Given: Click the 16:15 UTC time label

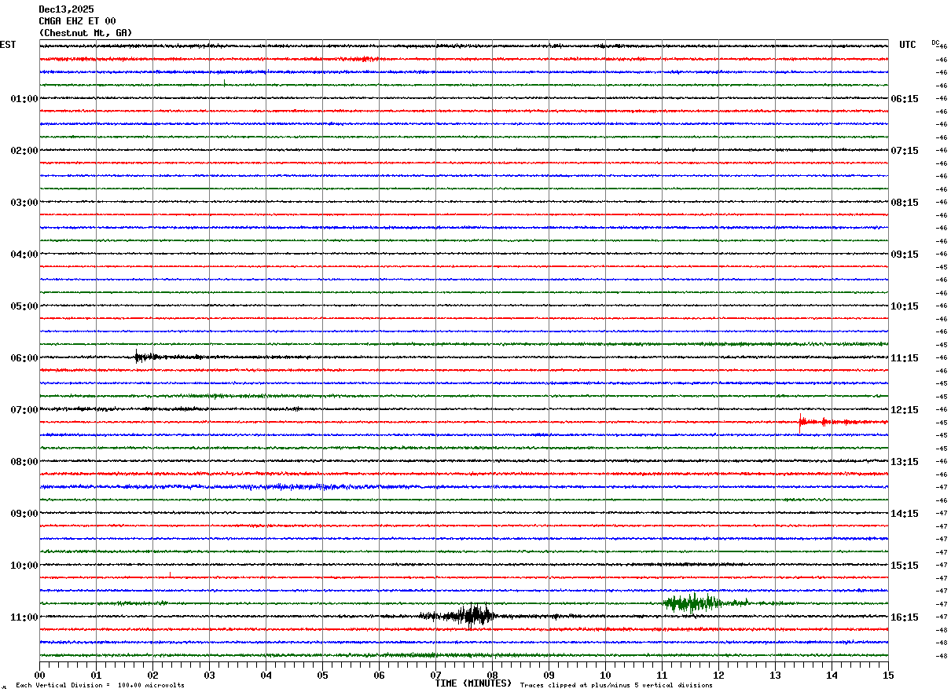Looking at the screenshot, I should (x=905, y=617).
